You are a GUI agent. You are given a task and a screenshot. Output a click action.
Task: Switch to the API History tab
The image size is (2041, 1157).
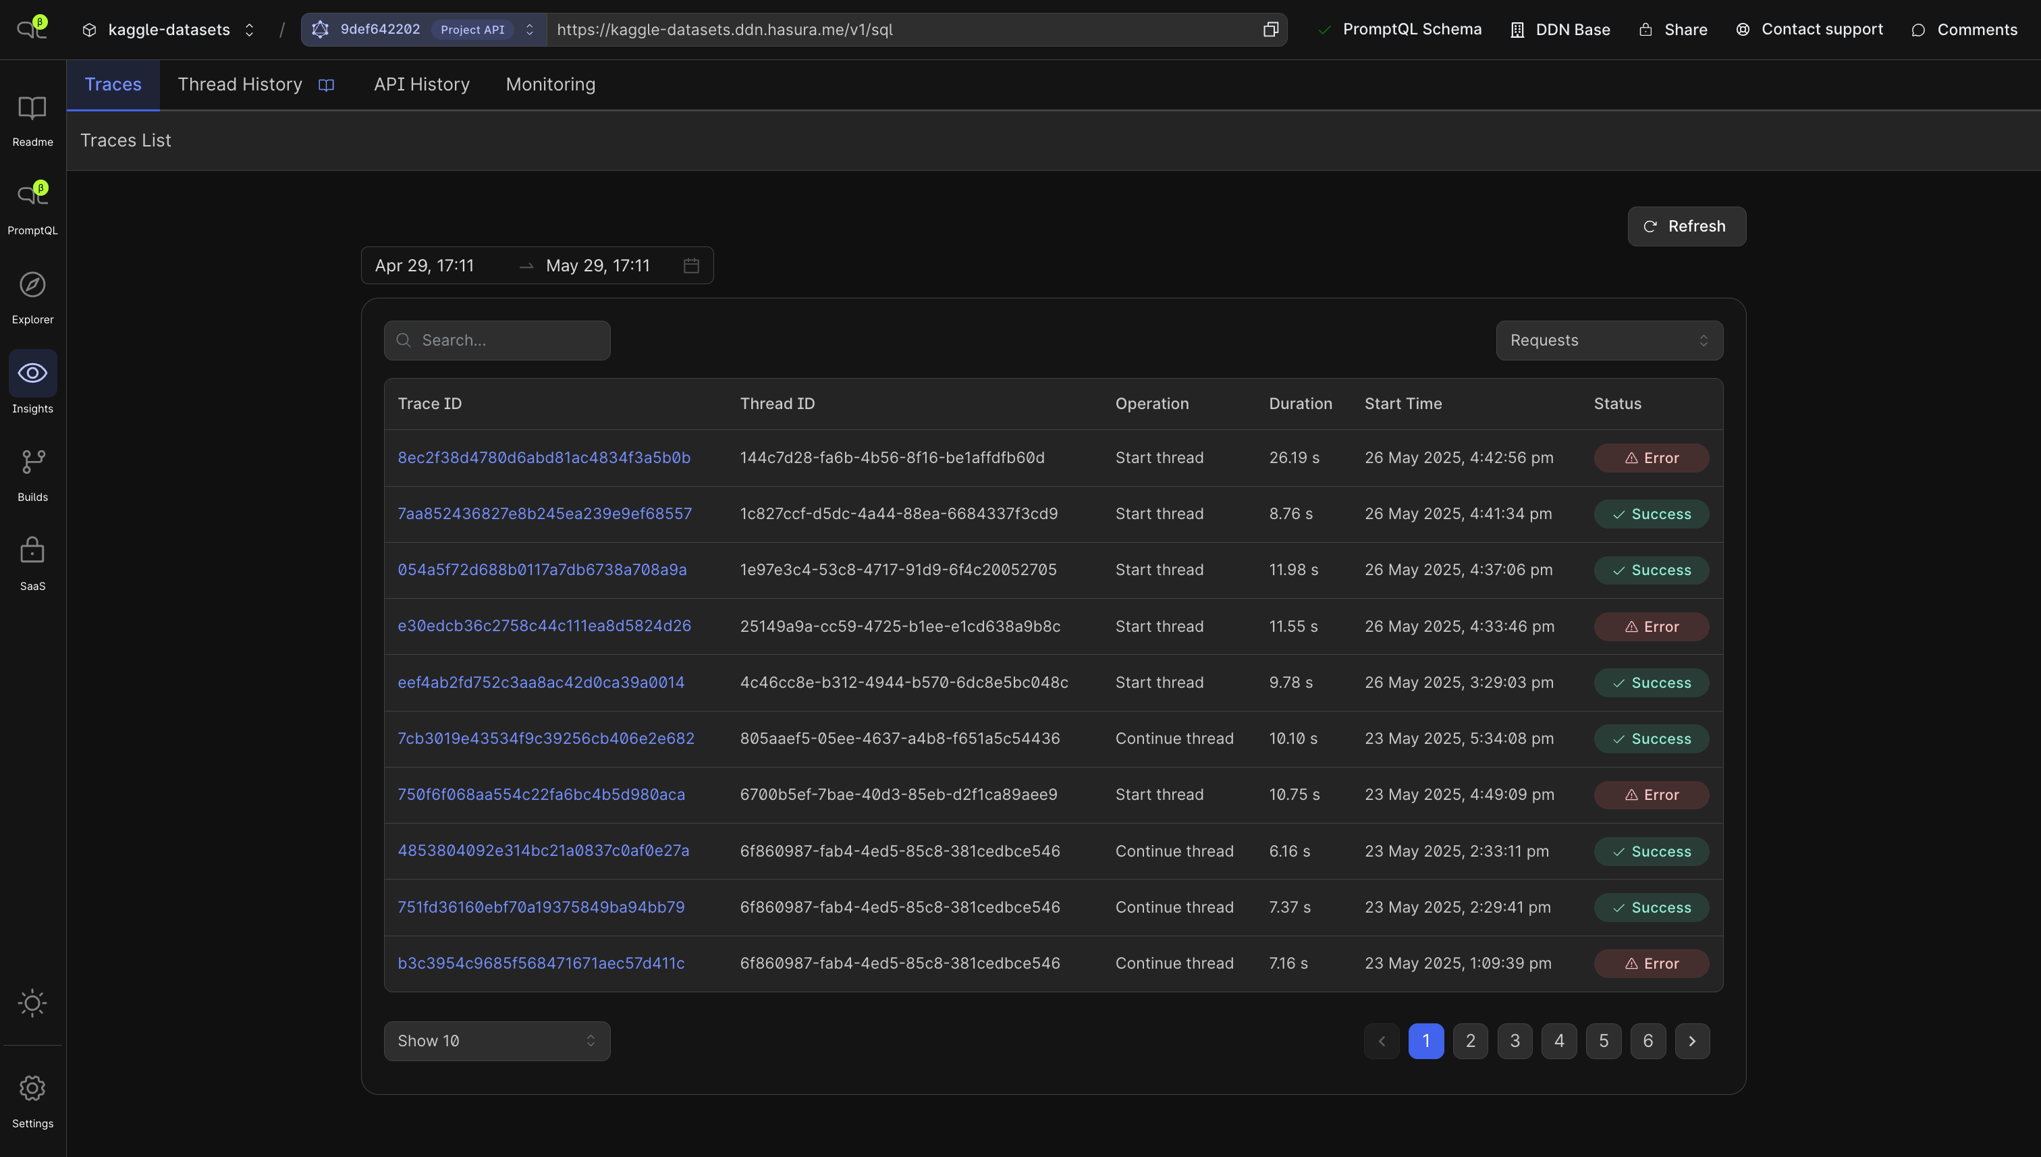pyautogui.click(x=422, y=84)
